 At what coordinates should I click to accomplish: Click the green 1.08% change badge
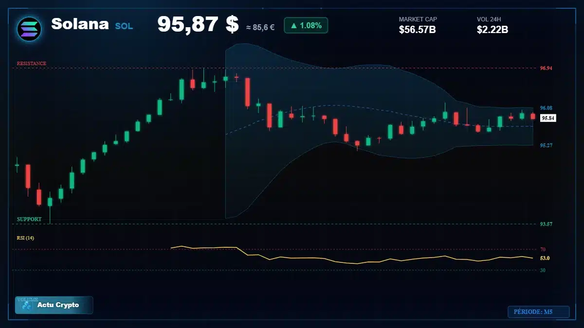click(306, 25)
